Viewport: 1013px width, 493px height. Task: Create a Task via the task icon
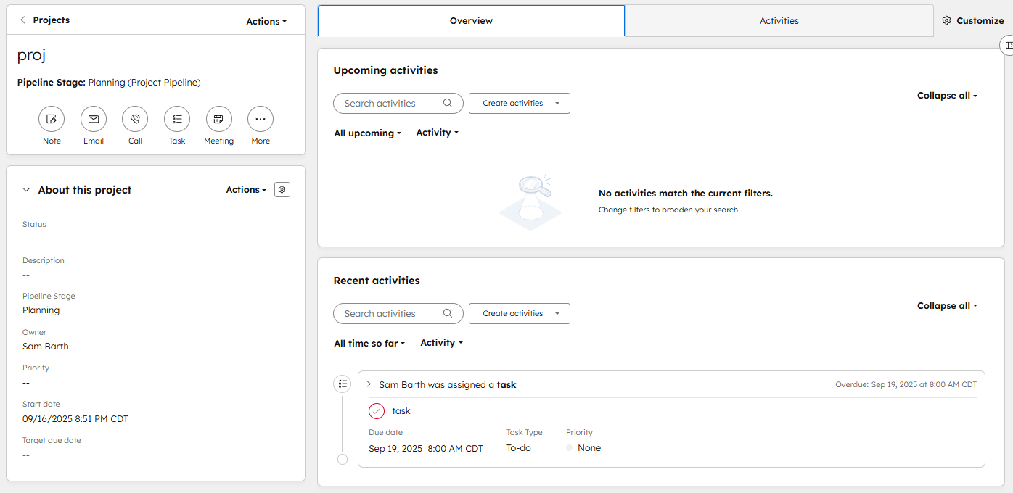point(177,119)
